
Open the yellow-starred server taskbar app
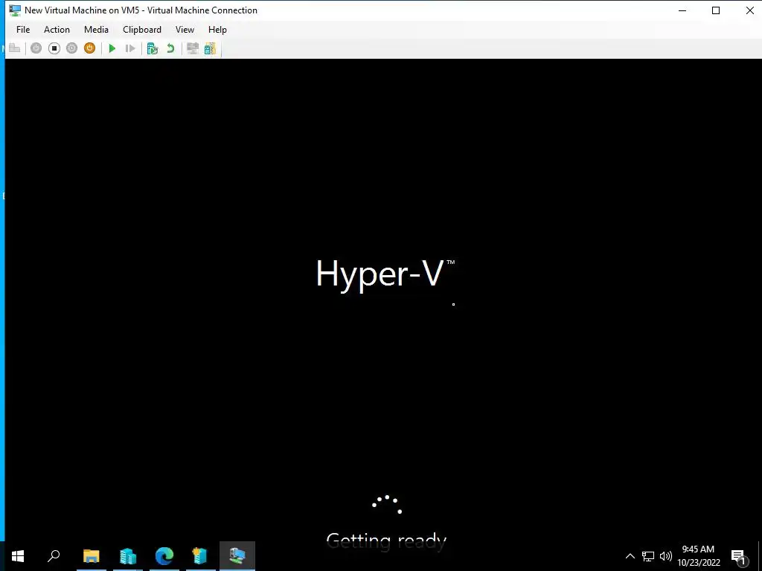click(200, 556)
